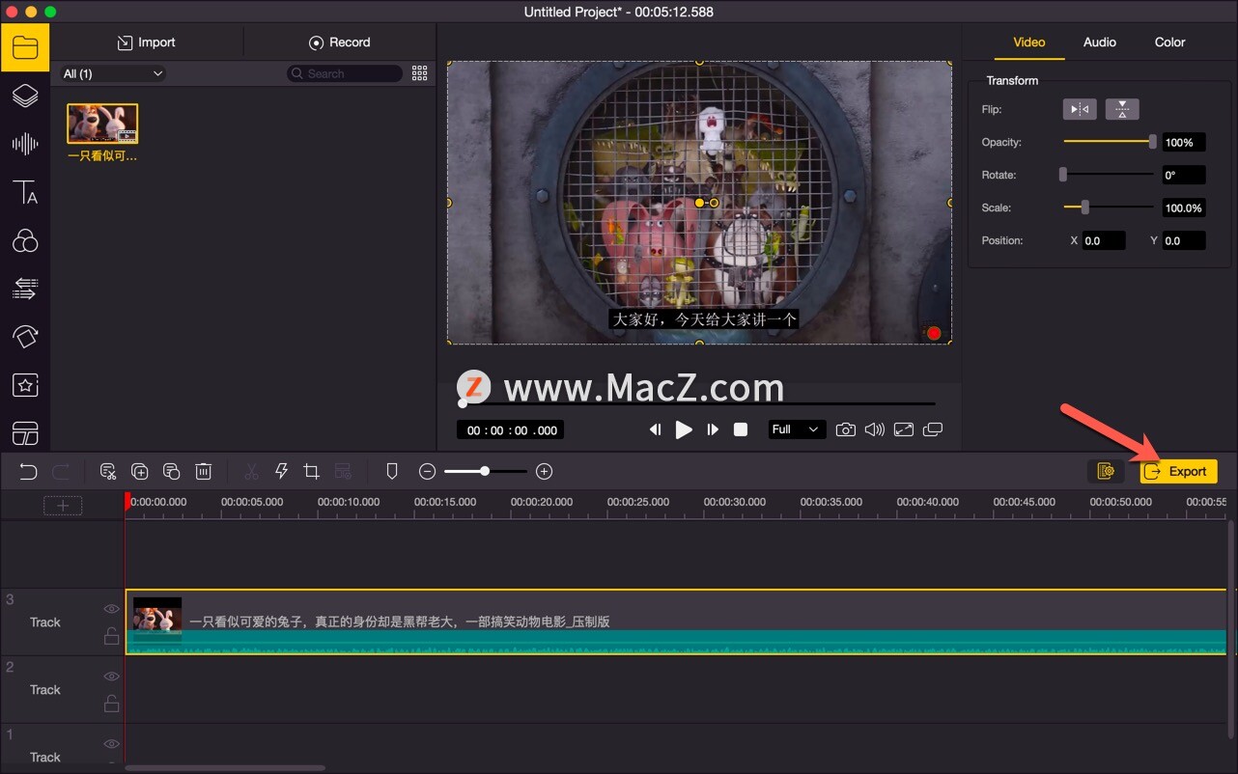This screenshot has width=1238, height=774.
Task: Undo the last edit
Action: click(x=29, y=471)
